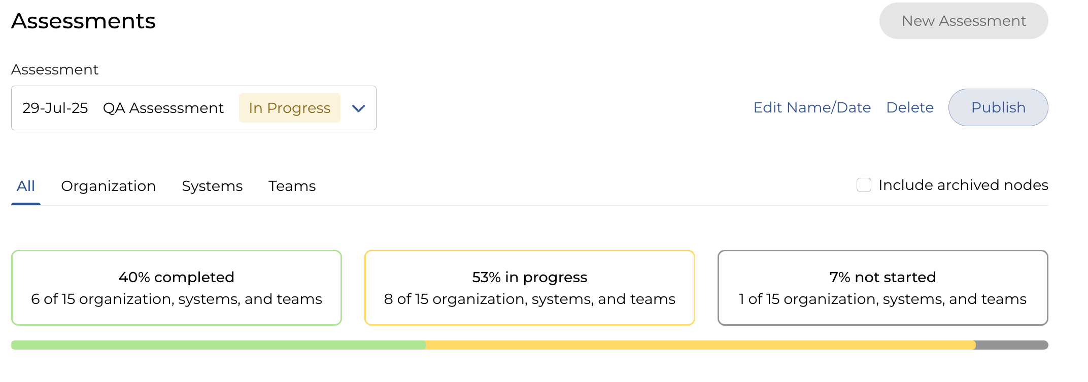Enable the Include archived nodes checkbox
The image size is (1088, 382).
[x=864, y=185]
